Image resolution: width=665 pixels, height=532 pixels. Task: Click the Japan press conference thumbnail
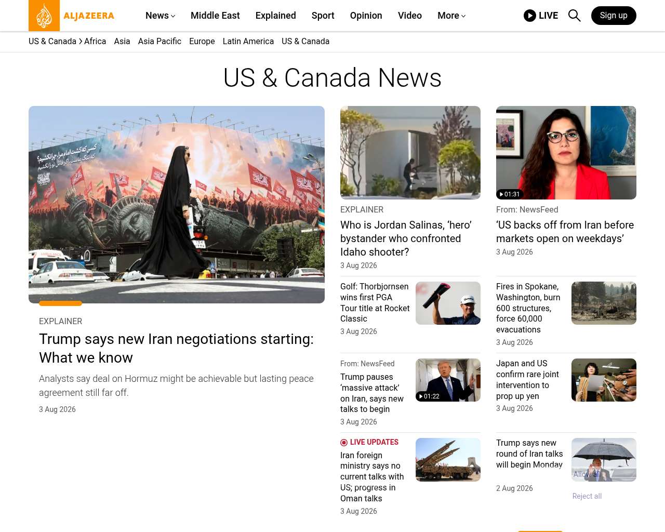[604, 380]
